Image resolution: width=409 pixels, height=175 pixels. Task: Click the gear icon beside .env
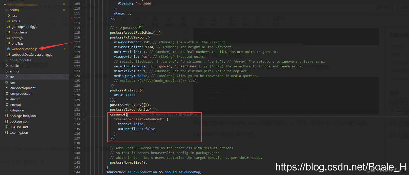pyautogui.click(x=7, y=83)
